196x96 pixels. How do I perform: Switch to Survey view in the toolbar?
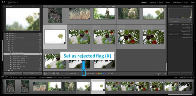point(57,73)
